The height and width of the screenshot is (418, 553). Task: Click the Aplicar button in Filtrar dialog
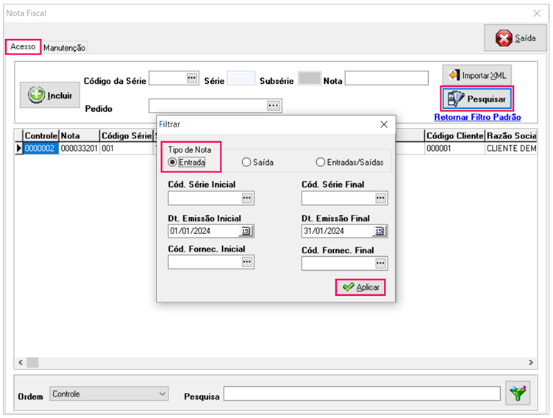(360, 287)
